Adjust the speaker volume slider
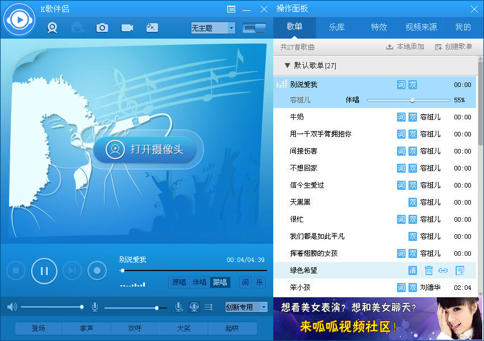 click(x=52, y=307)
